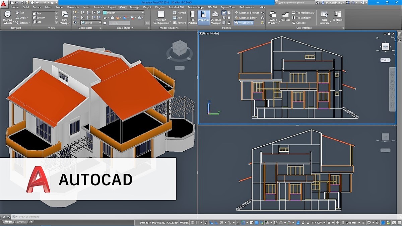Switch to the Annotate ribbon tab
This screenshot has width=402, height=226.
coord(99,7)
